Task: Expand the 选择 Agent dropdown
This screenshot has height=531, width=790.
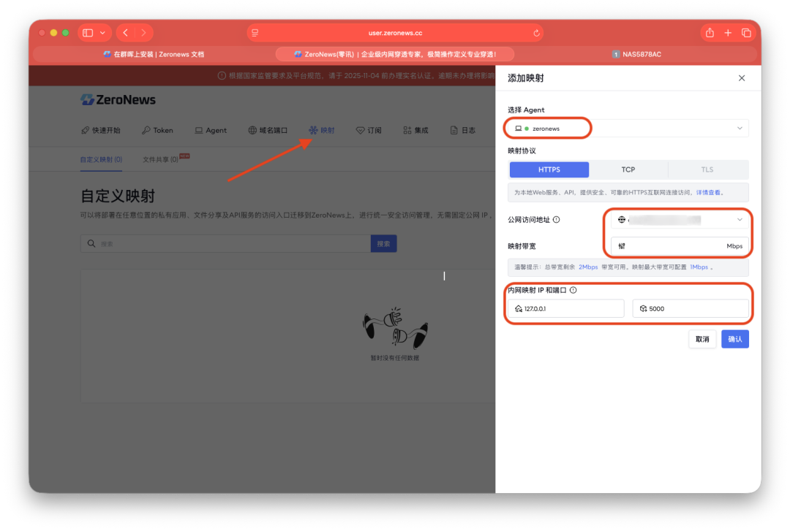Action: point(740,129)
